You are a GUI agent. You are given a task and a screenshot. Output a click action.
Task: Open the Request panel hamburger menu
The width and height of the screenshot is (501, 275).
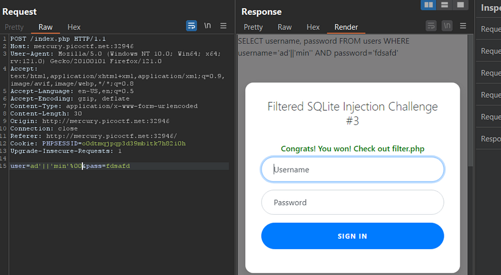(x=223, y=26)
